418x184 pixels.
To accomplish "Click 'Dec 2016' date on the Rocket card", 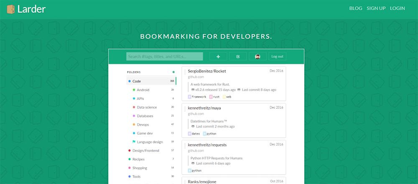I will coord(276,71).
